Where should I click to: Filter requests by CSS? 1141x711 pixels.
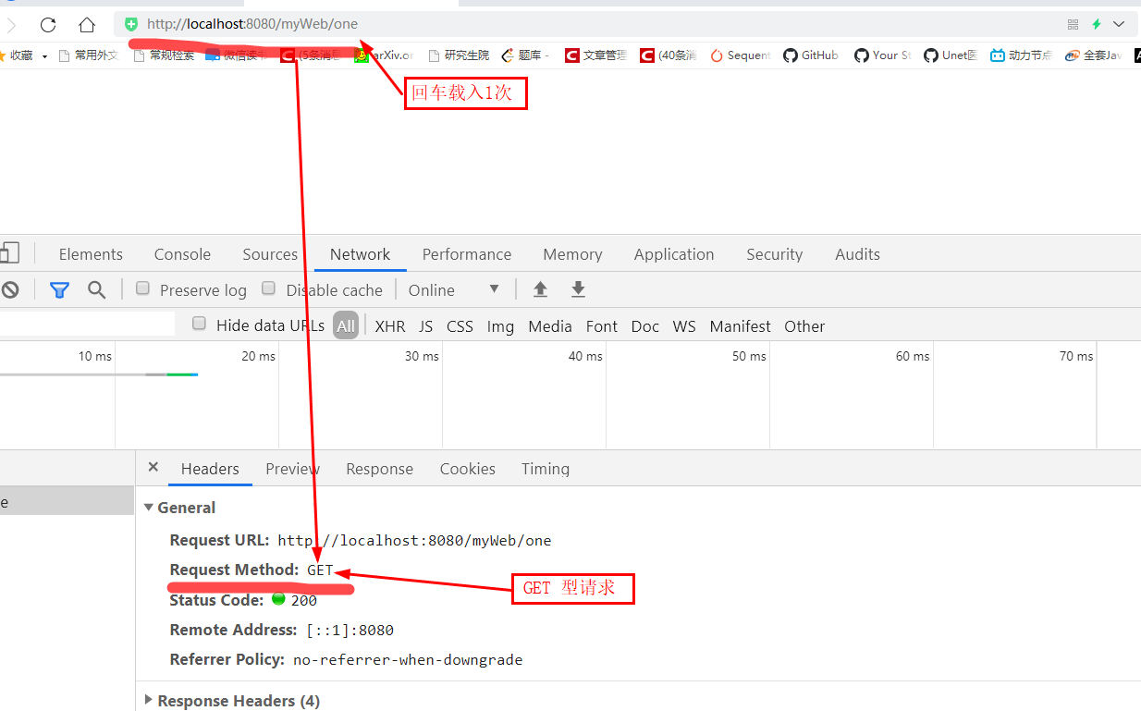click(x=460, y=326)
